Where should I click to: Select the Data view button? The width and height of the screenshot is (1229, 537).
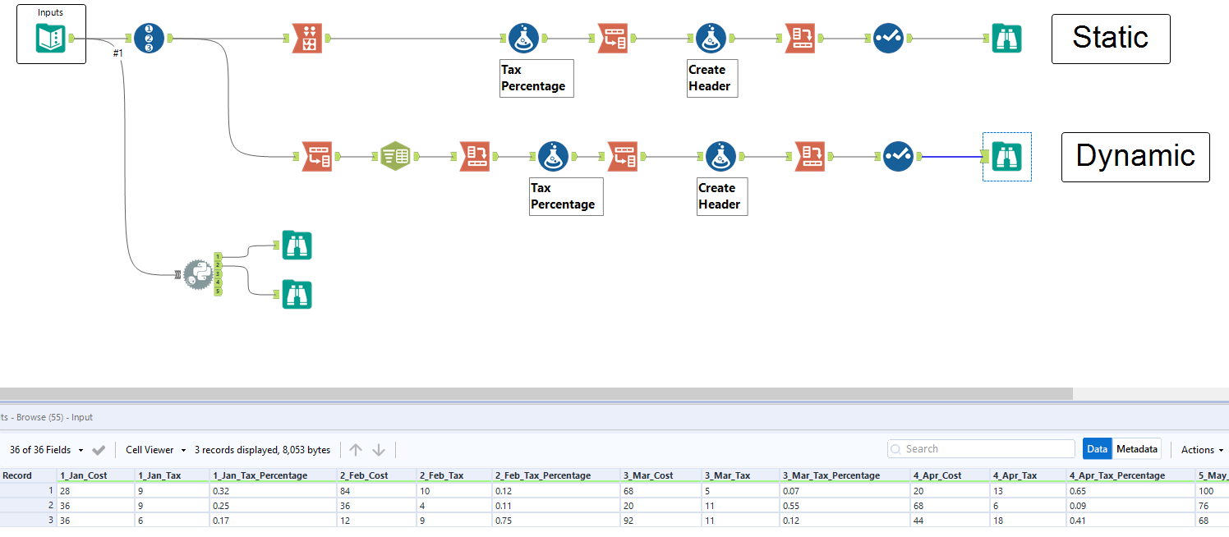[1097, 448]
